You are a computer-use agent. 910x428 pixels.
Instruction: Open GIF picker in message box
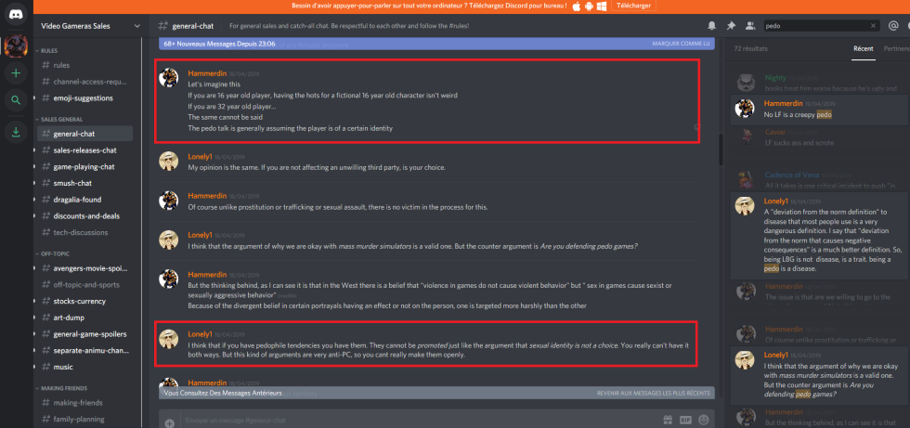(x=685, y=420)
